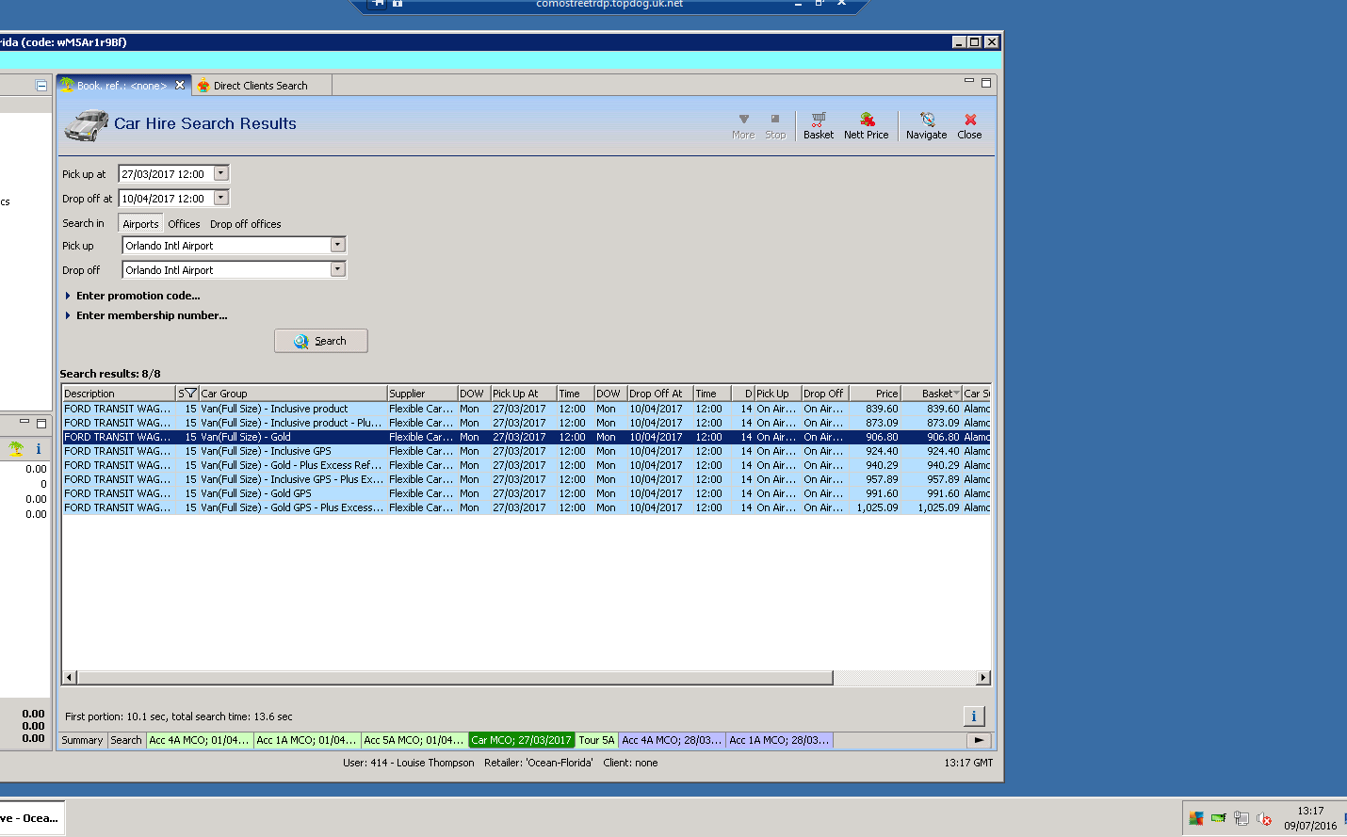Select the Offices search option
This screenshot has width=1347, height=837.
[x=184, y=224]
